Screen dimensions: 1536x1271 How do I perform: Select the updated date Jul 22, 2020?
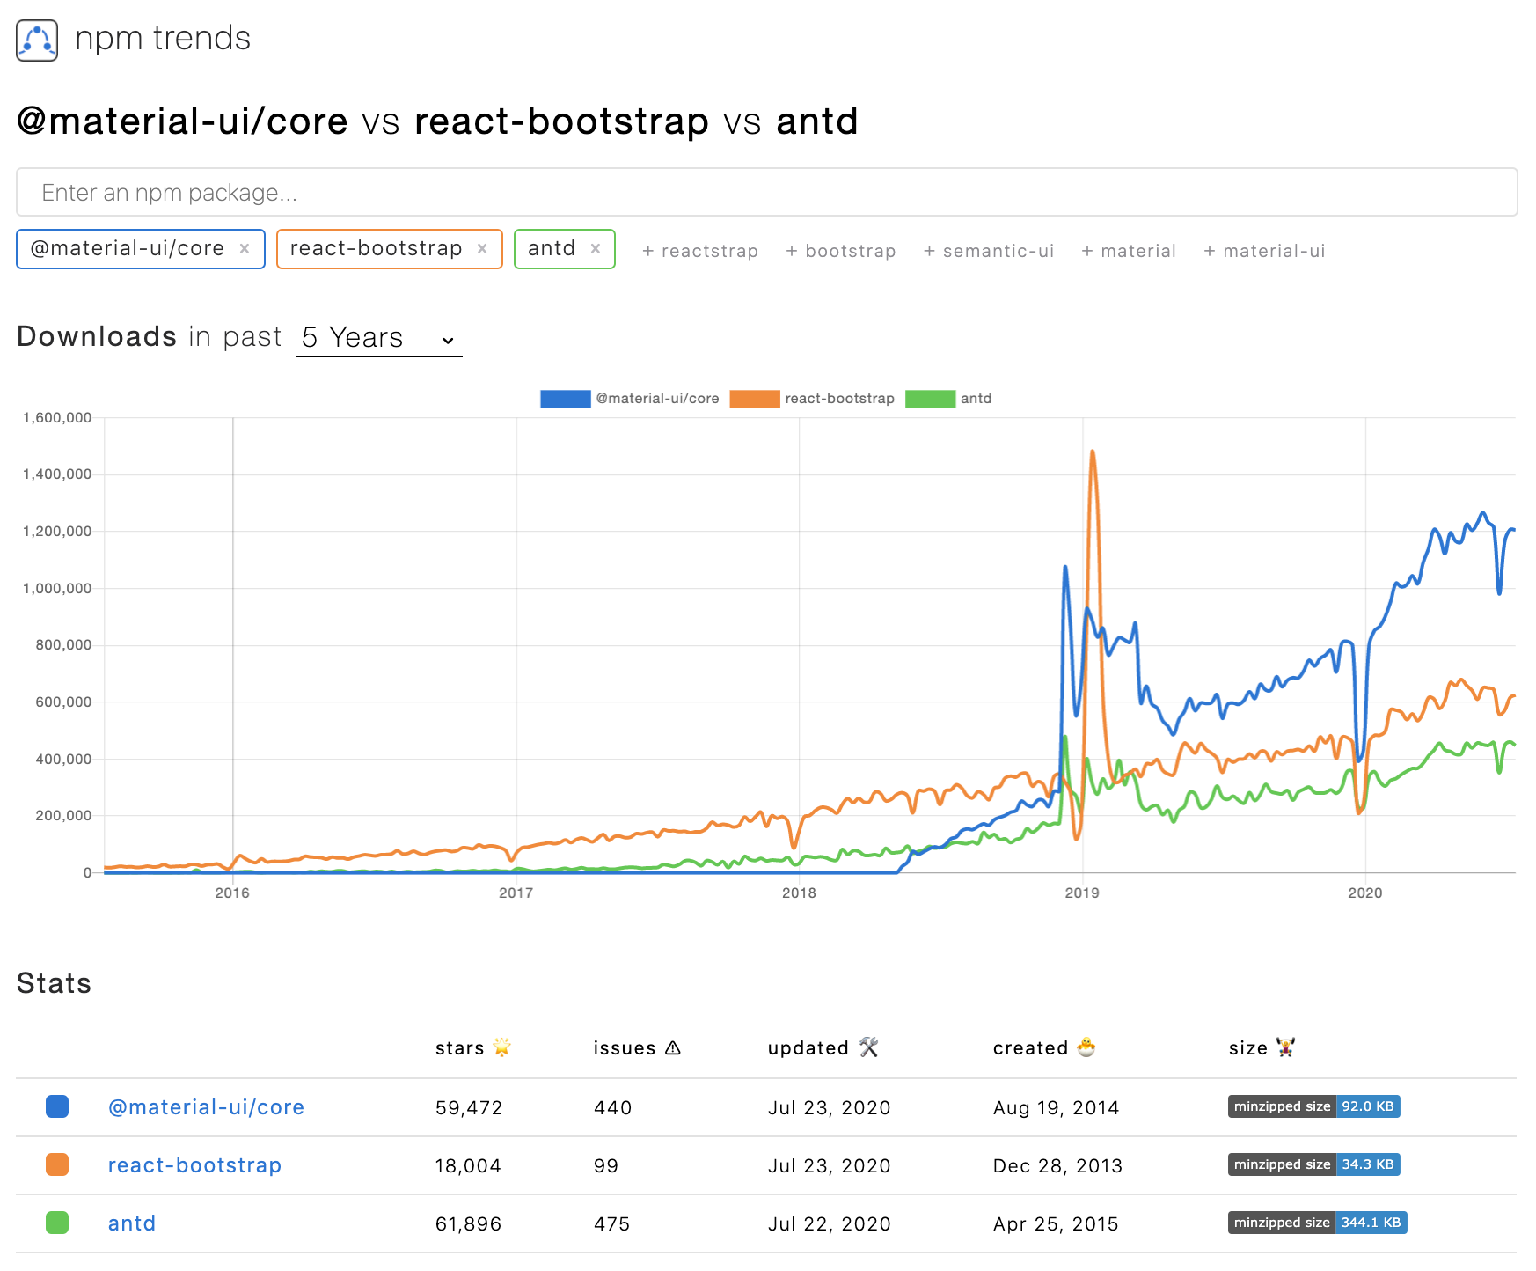[830, 1223]
